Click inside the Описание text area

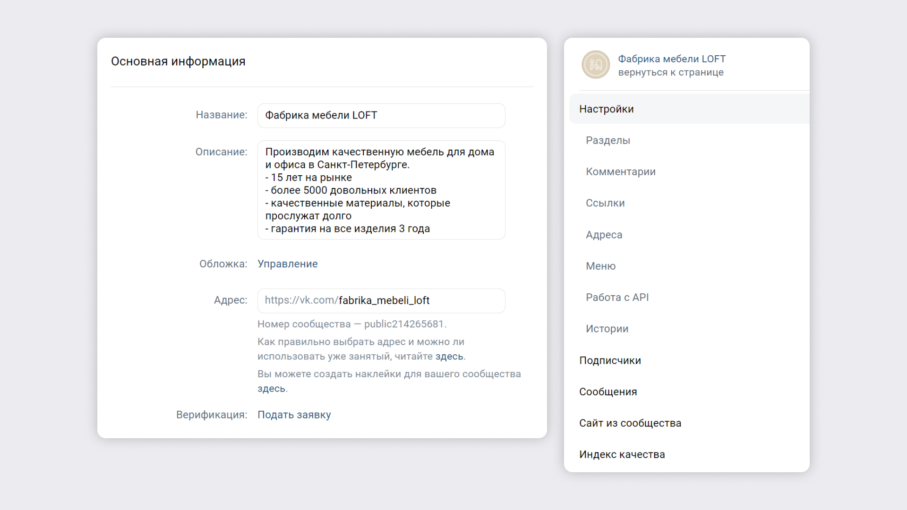click(381, 190)
